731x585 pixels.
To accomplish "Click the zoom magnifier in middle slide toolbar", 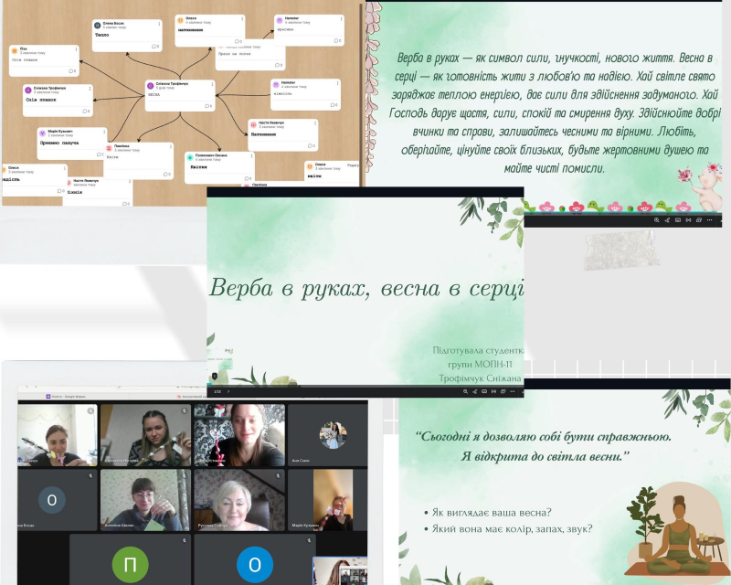I will pyautogui.click(x=465, y=391).
